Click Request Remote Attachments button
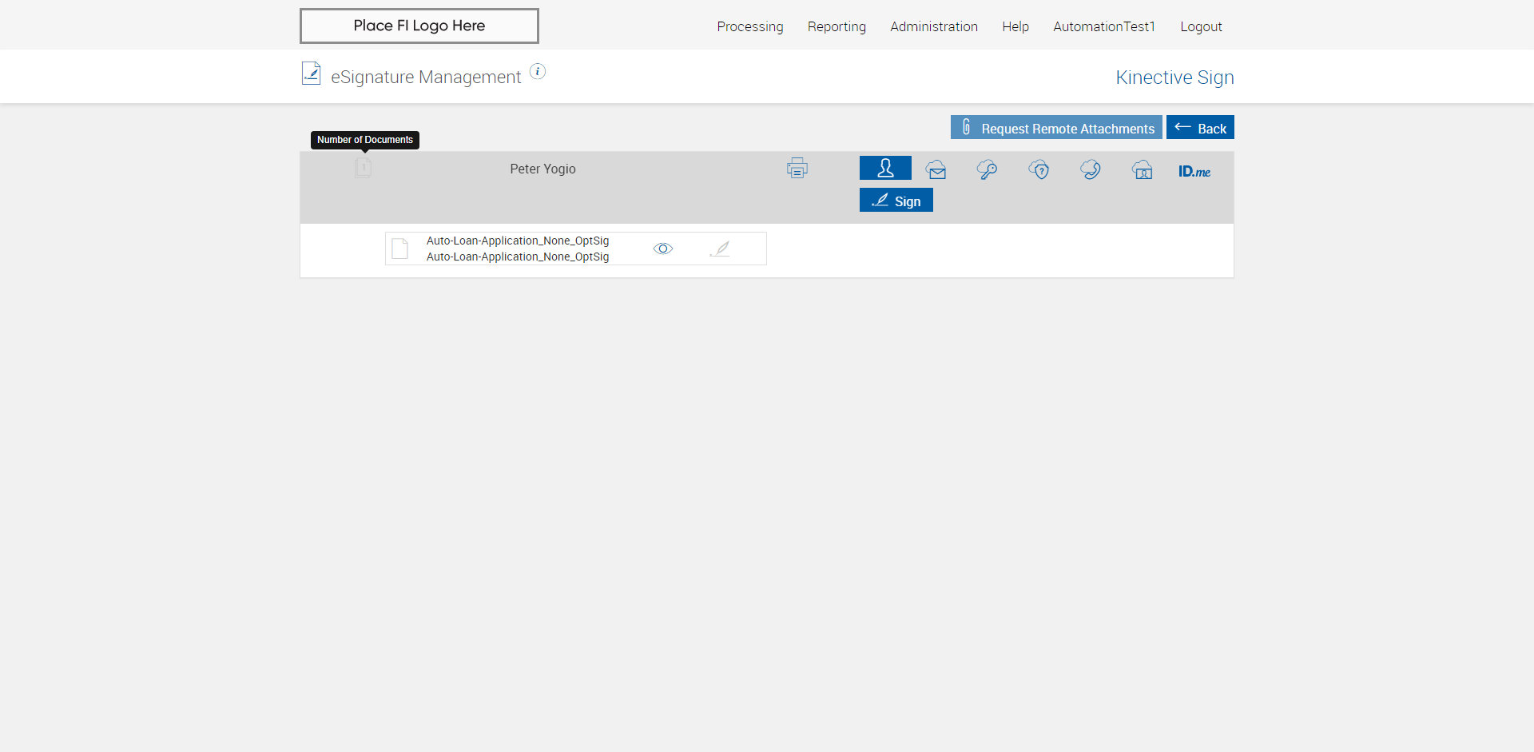The width and height of the screenshot is (1534, 752). click(1056, 127)
